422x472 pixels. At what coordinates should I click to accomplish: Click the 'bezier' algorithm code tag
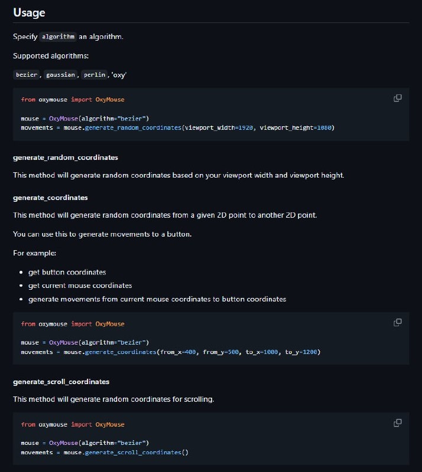point(27,76)
